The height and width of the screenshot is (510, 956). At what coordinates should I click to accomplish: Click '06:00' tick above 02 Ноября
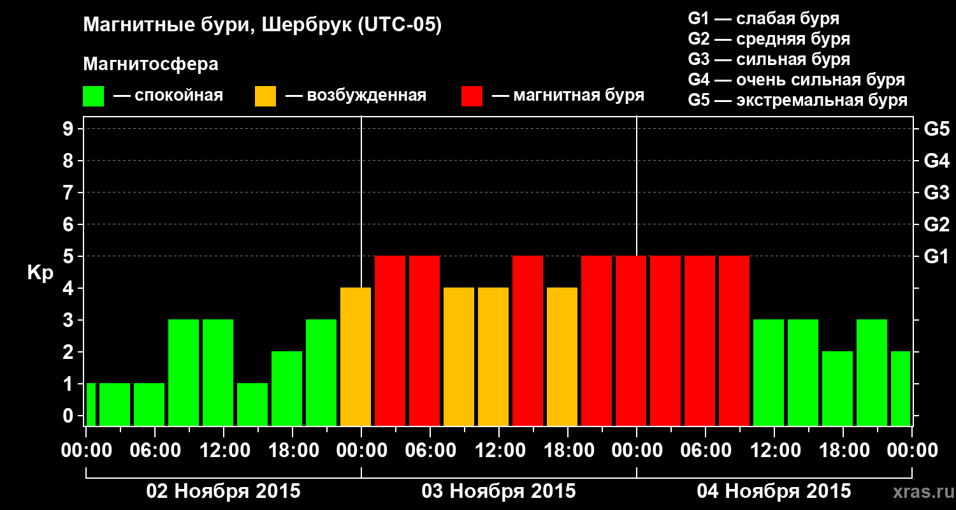155,451
